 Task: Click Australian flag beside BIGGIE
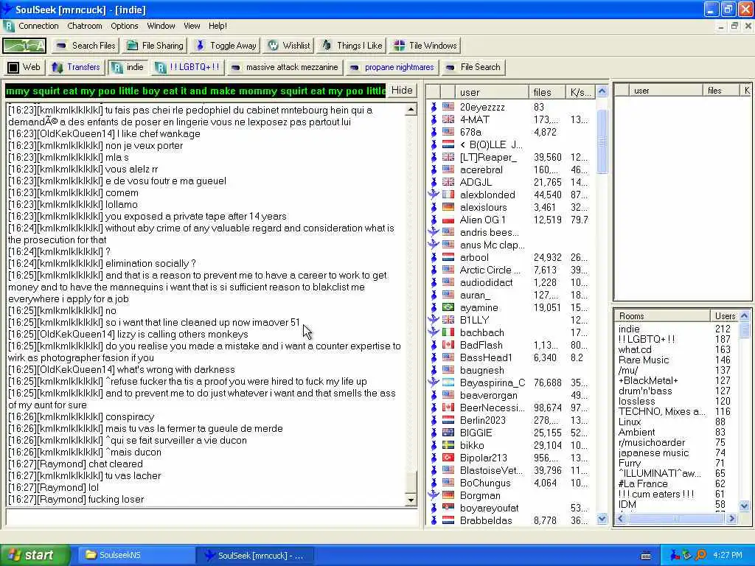point(448,433)
